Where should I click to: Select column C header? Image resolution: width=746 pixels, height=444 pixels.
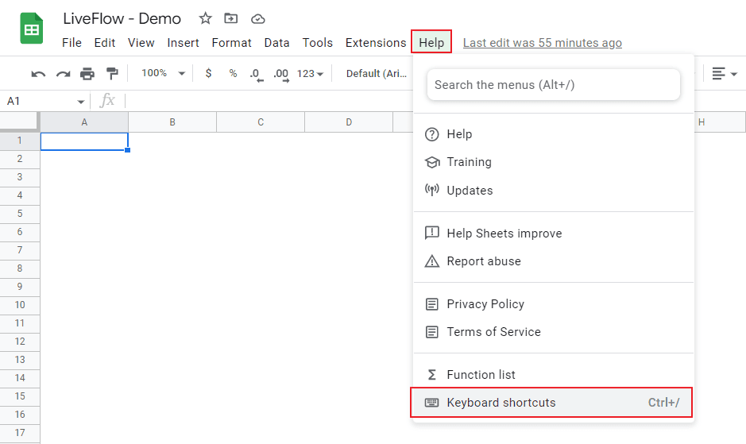tap(261, 122)
